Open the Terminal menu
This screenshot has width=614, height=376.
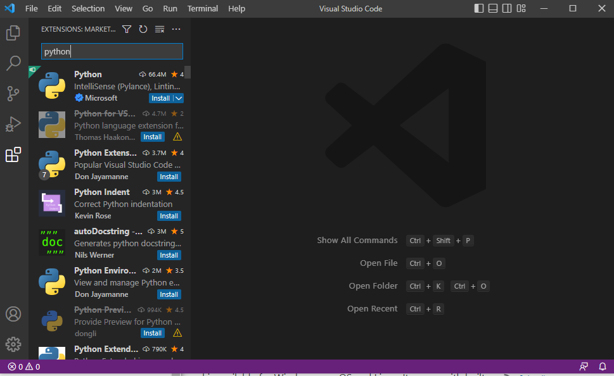[x=202, y=9]
